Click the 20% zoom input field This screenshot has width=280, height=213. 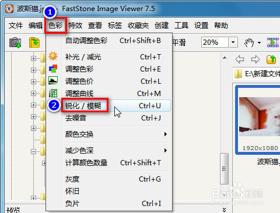(215, 42)
